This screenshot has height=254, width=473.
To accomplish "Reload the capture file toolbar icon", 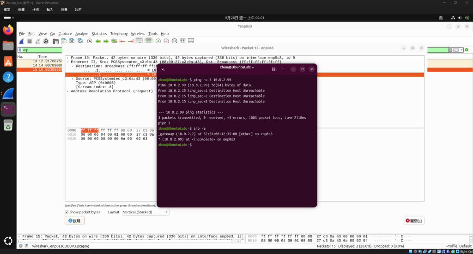I will 80,41.
